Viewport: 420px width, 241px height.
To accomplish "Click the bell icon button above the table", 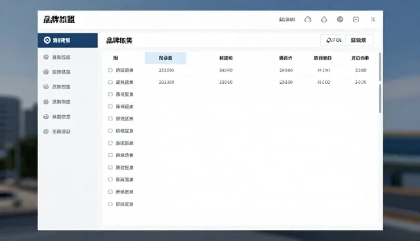I will 333,40.
